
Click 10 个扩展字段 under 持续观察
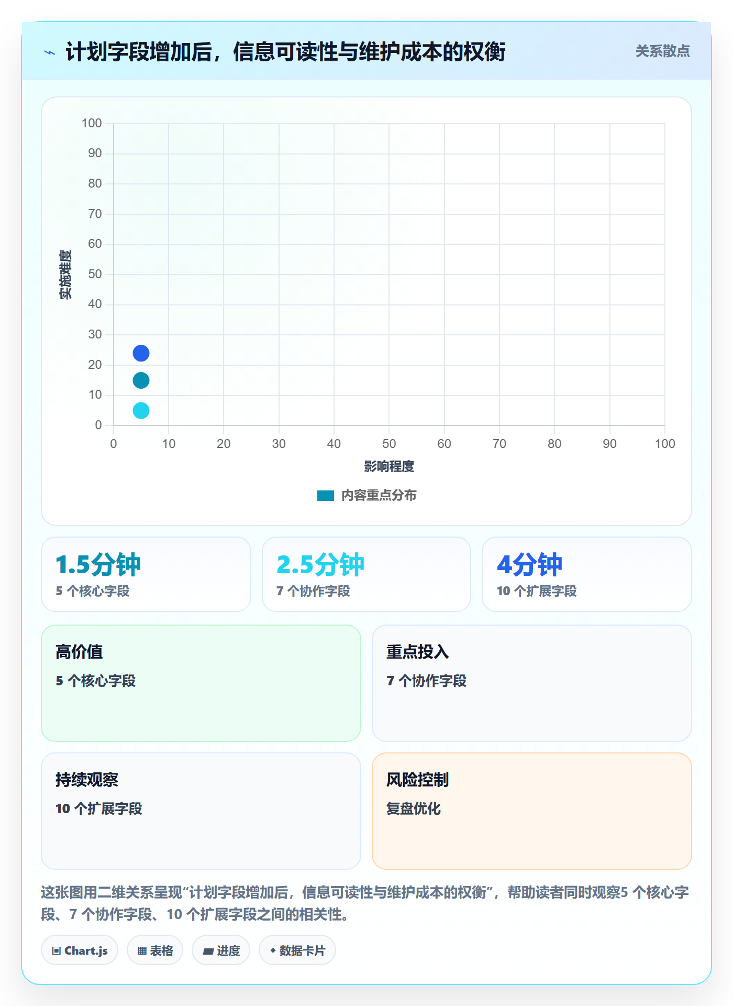[99, 808]
